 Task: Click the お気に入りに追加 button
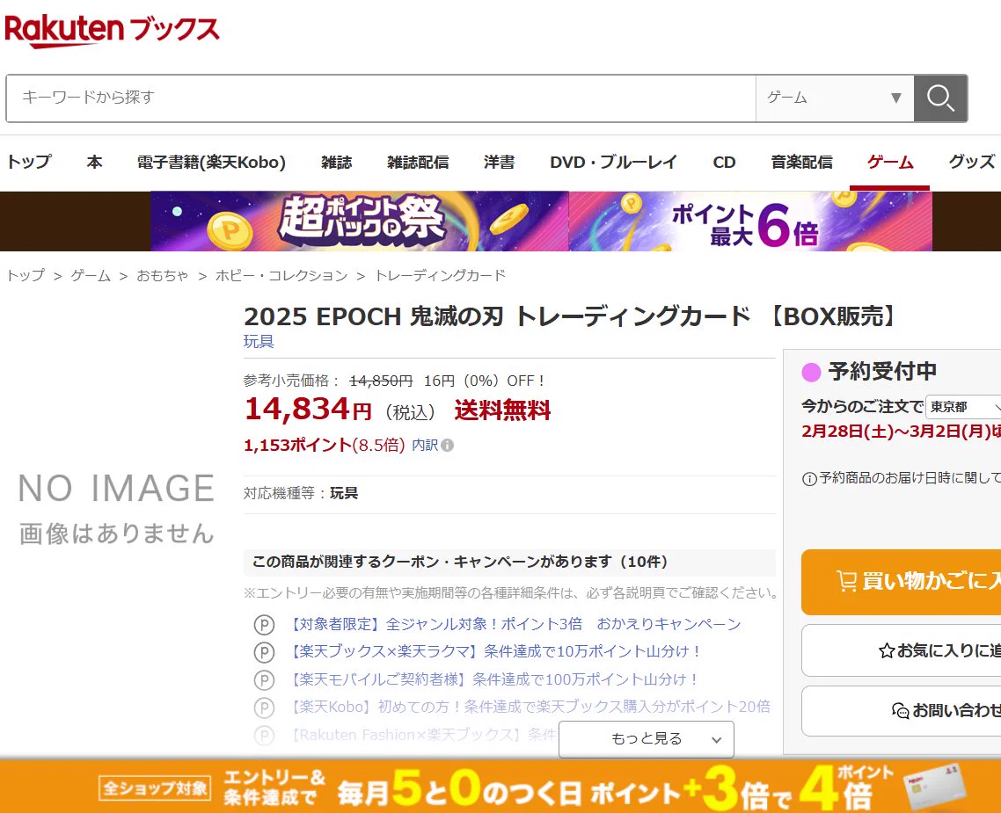[902, 650]
